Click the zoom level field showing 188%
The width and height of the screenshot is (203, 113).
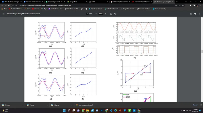click(x=101, y=14)
